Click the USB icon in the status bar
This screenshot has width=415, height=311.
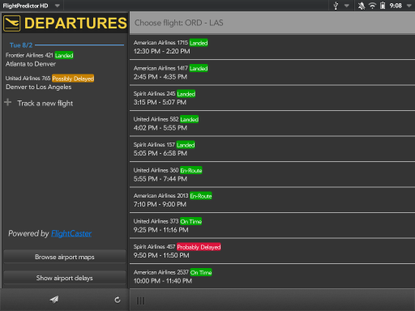click(x=336, y=6)
